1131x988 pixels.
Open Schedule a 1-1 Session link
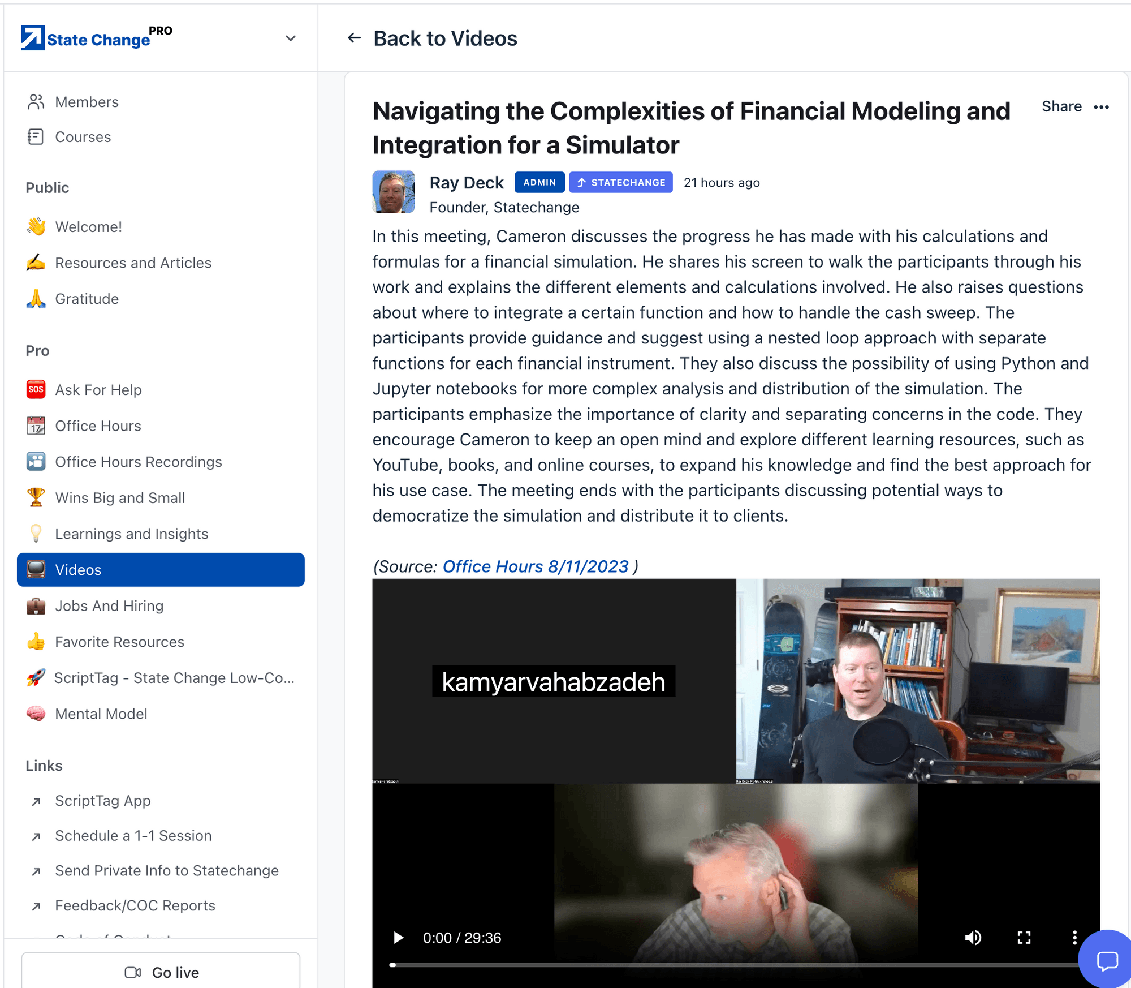(x=133, y=836)
